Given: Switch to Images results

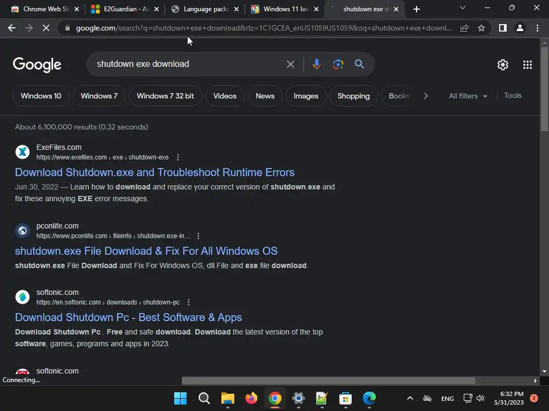Looking at the screenshot, I should click(x=306, y=96).
